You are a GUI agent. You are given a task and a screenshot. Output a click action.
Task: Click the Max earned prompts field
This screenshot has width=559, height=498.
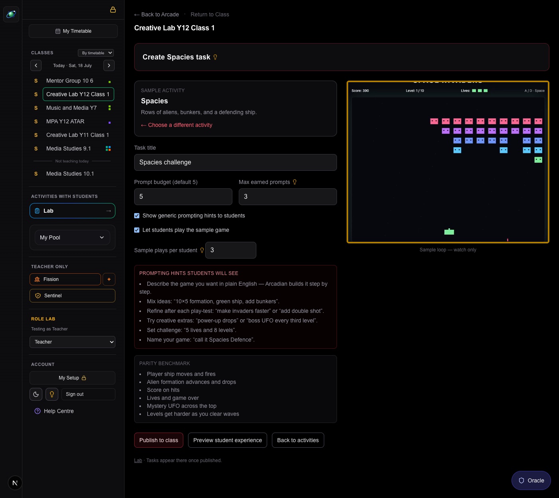pos(288,197)
